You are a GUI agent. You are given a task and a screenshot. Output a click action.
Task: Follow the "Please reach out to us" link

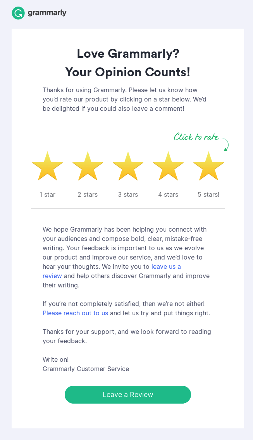tap(75, 313)
